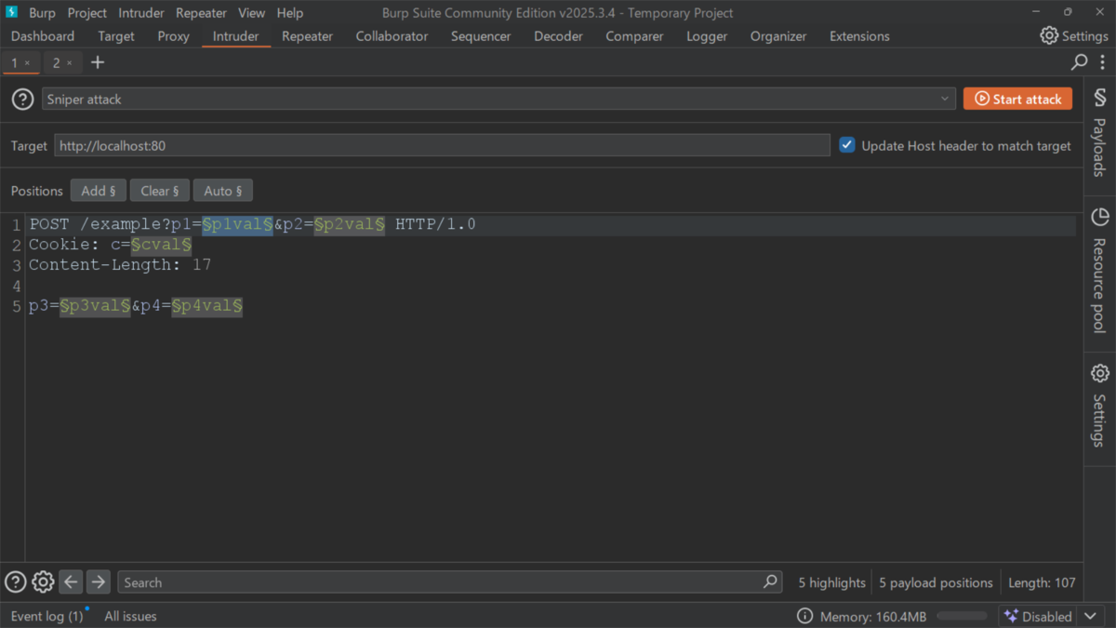Open All issues

pyautogui.click(x=130, y=616)
